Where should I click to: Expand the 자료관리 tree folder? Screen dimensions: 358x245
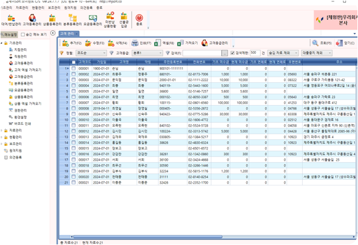[2, 130]
